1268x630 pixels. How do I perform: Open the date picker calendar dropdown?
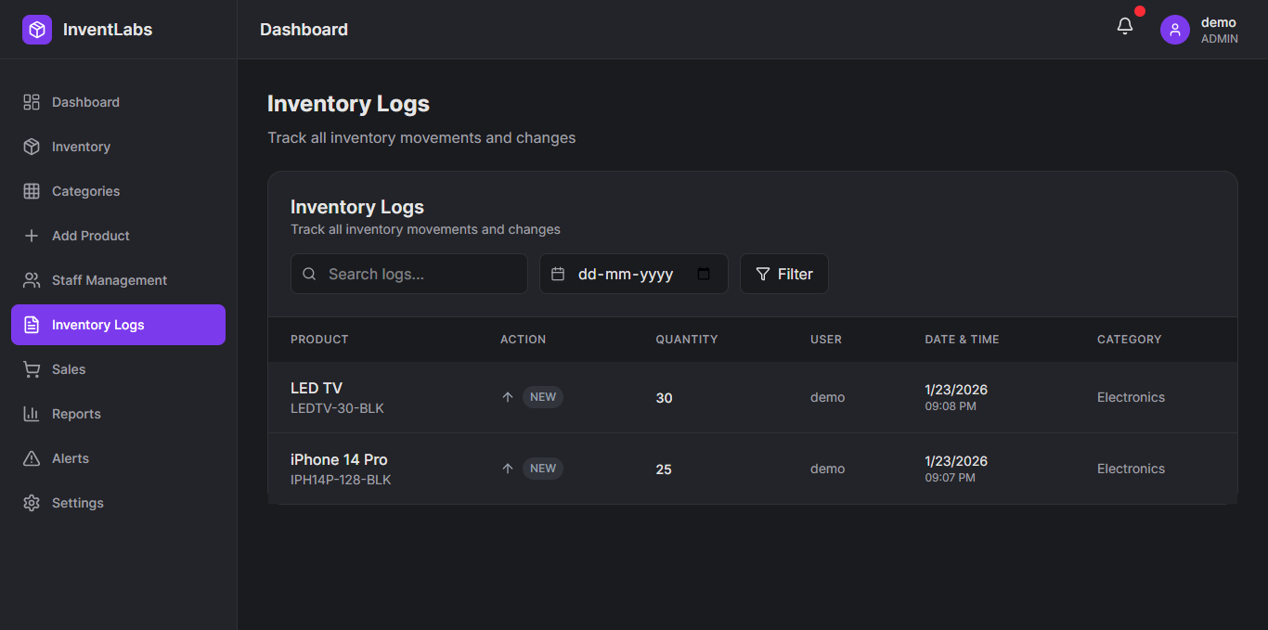(704, 274)
